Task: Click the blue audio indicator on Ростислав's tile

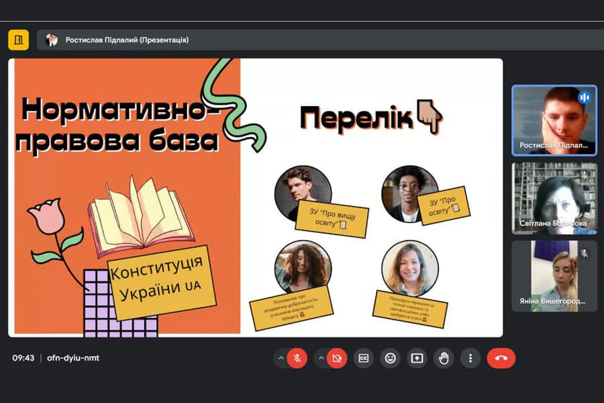Action: 584,97
